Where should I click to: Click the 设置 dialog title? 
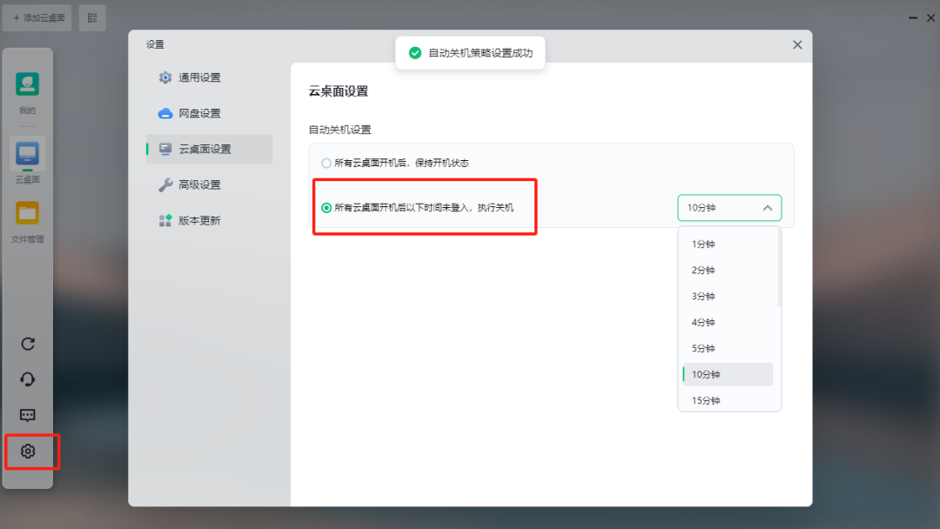point(155,44)
